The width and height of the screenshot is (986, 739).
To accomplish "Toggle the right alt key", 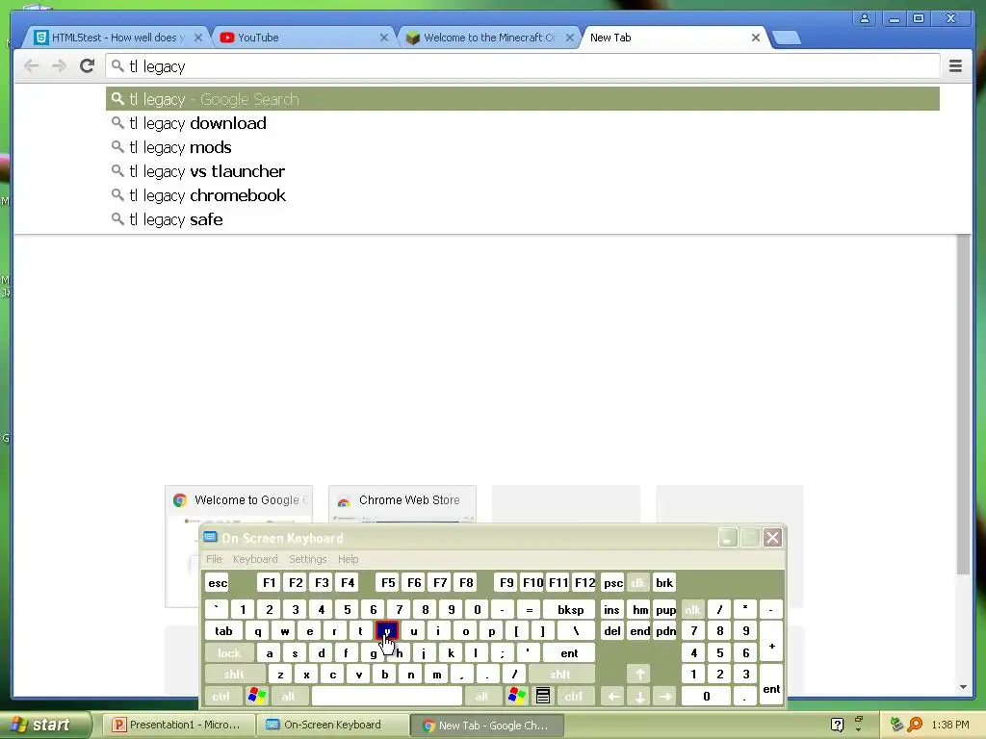I will click(481, 697).
